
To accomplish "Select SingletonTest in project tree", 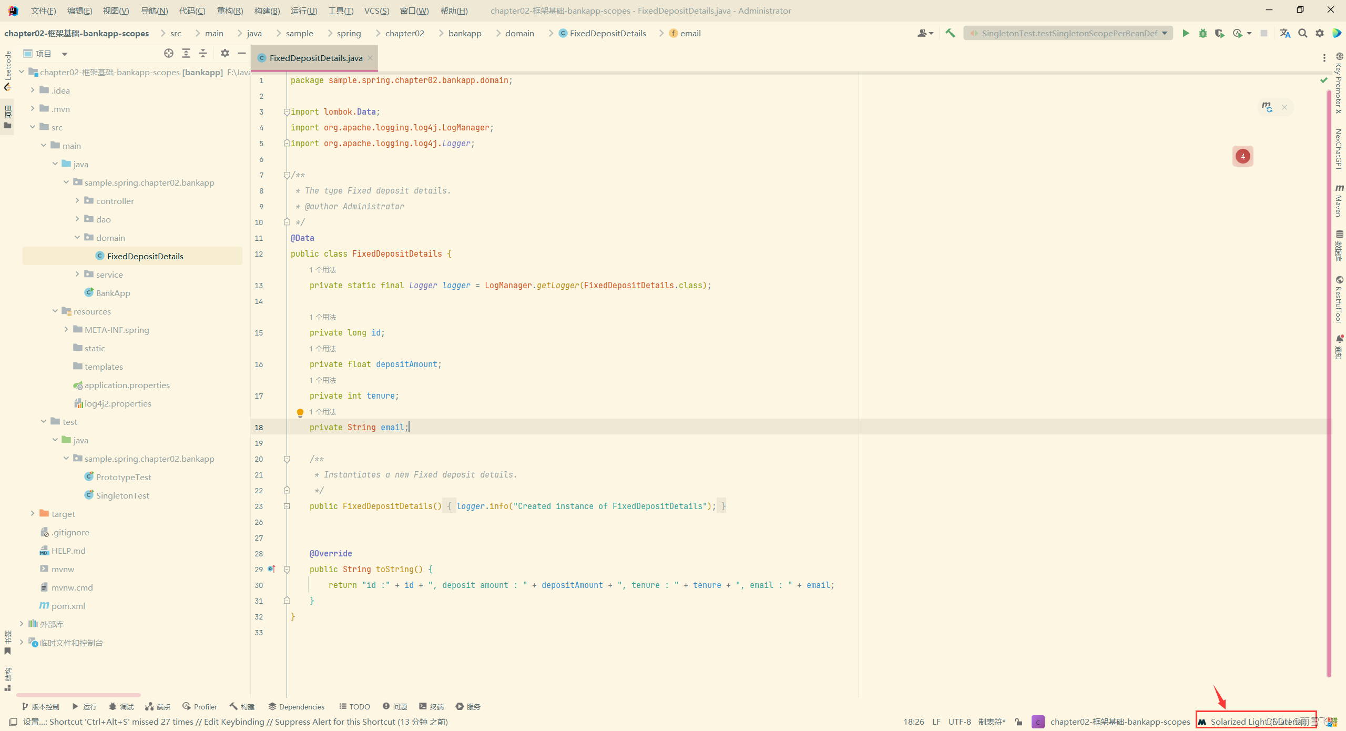I will pos(117,495).
